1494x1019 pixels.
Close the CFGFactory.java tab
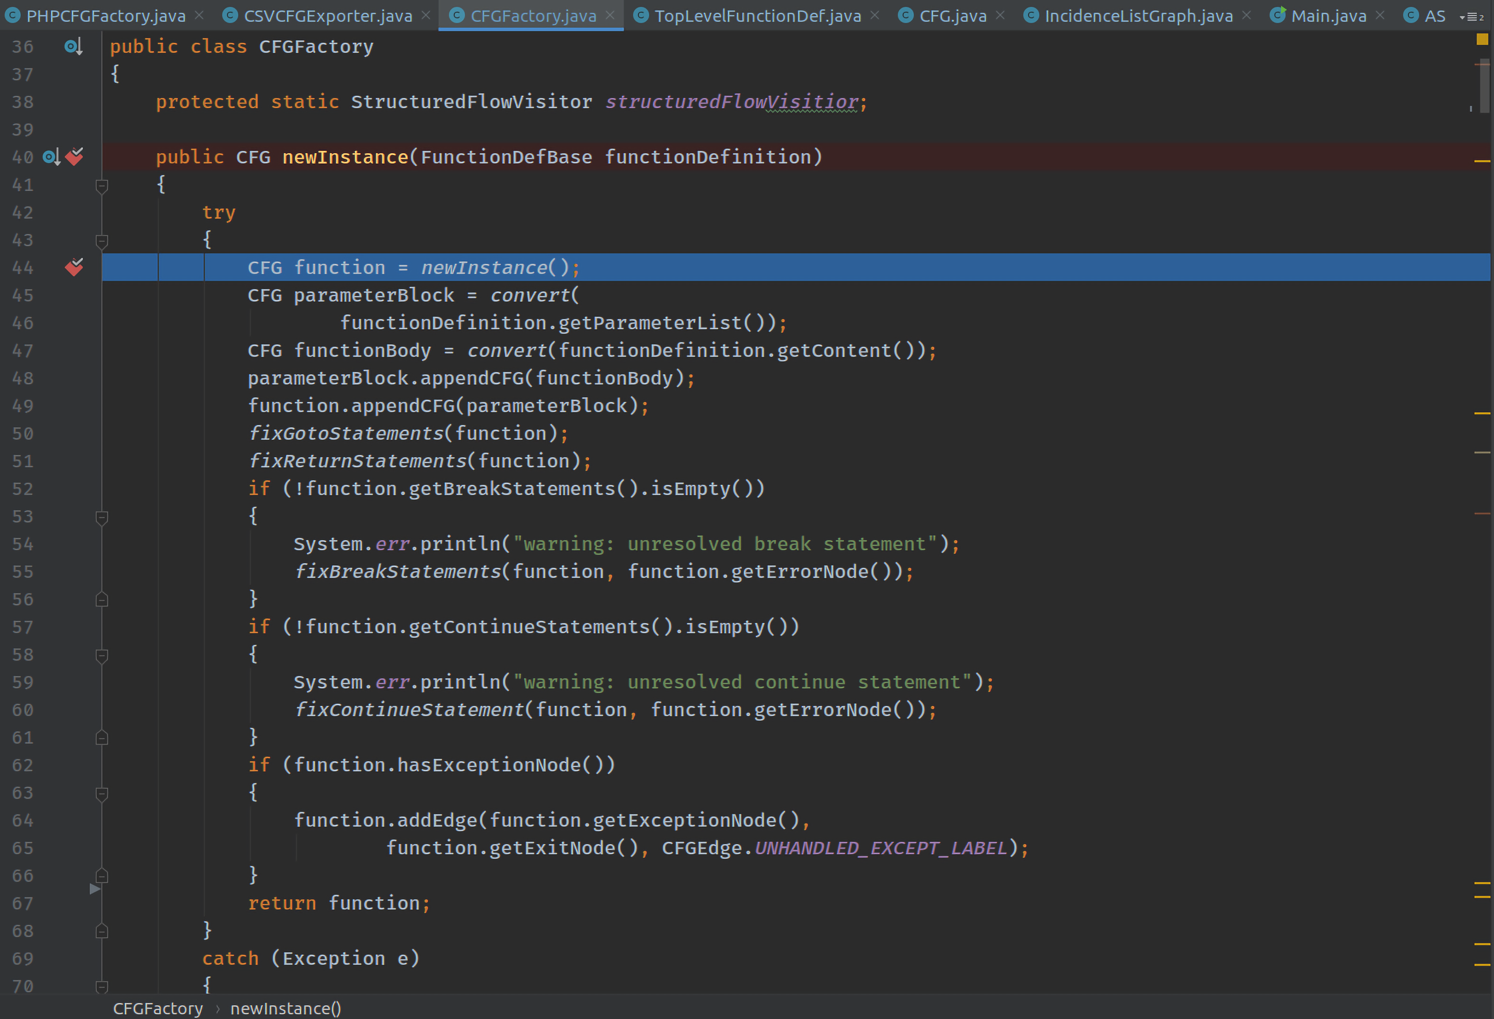pos(610,16)
